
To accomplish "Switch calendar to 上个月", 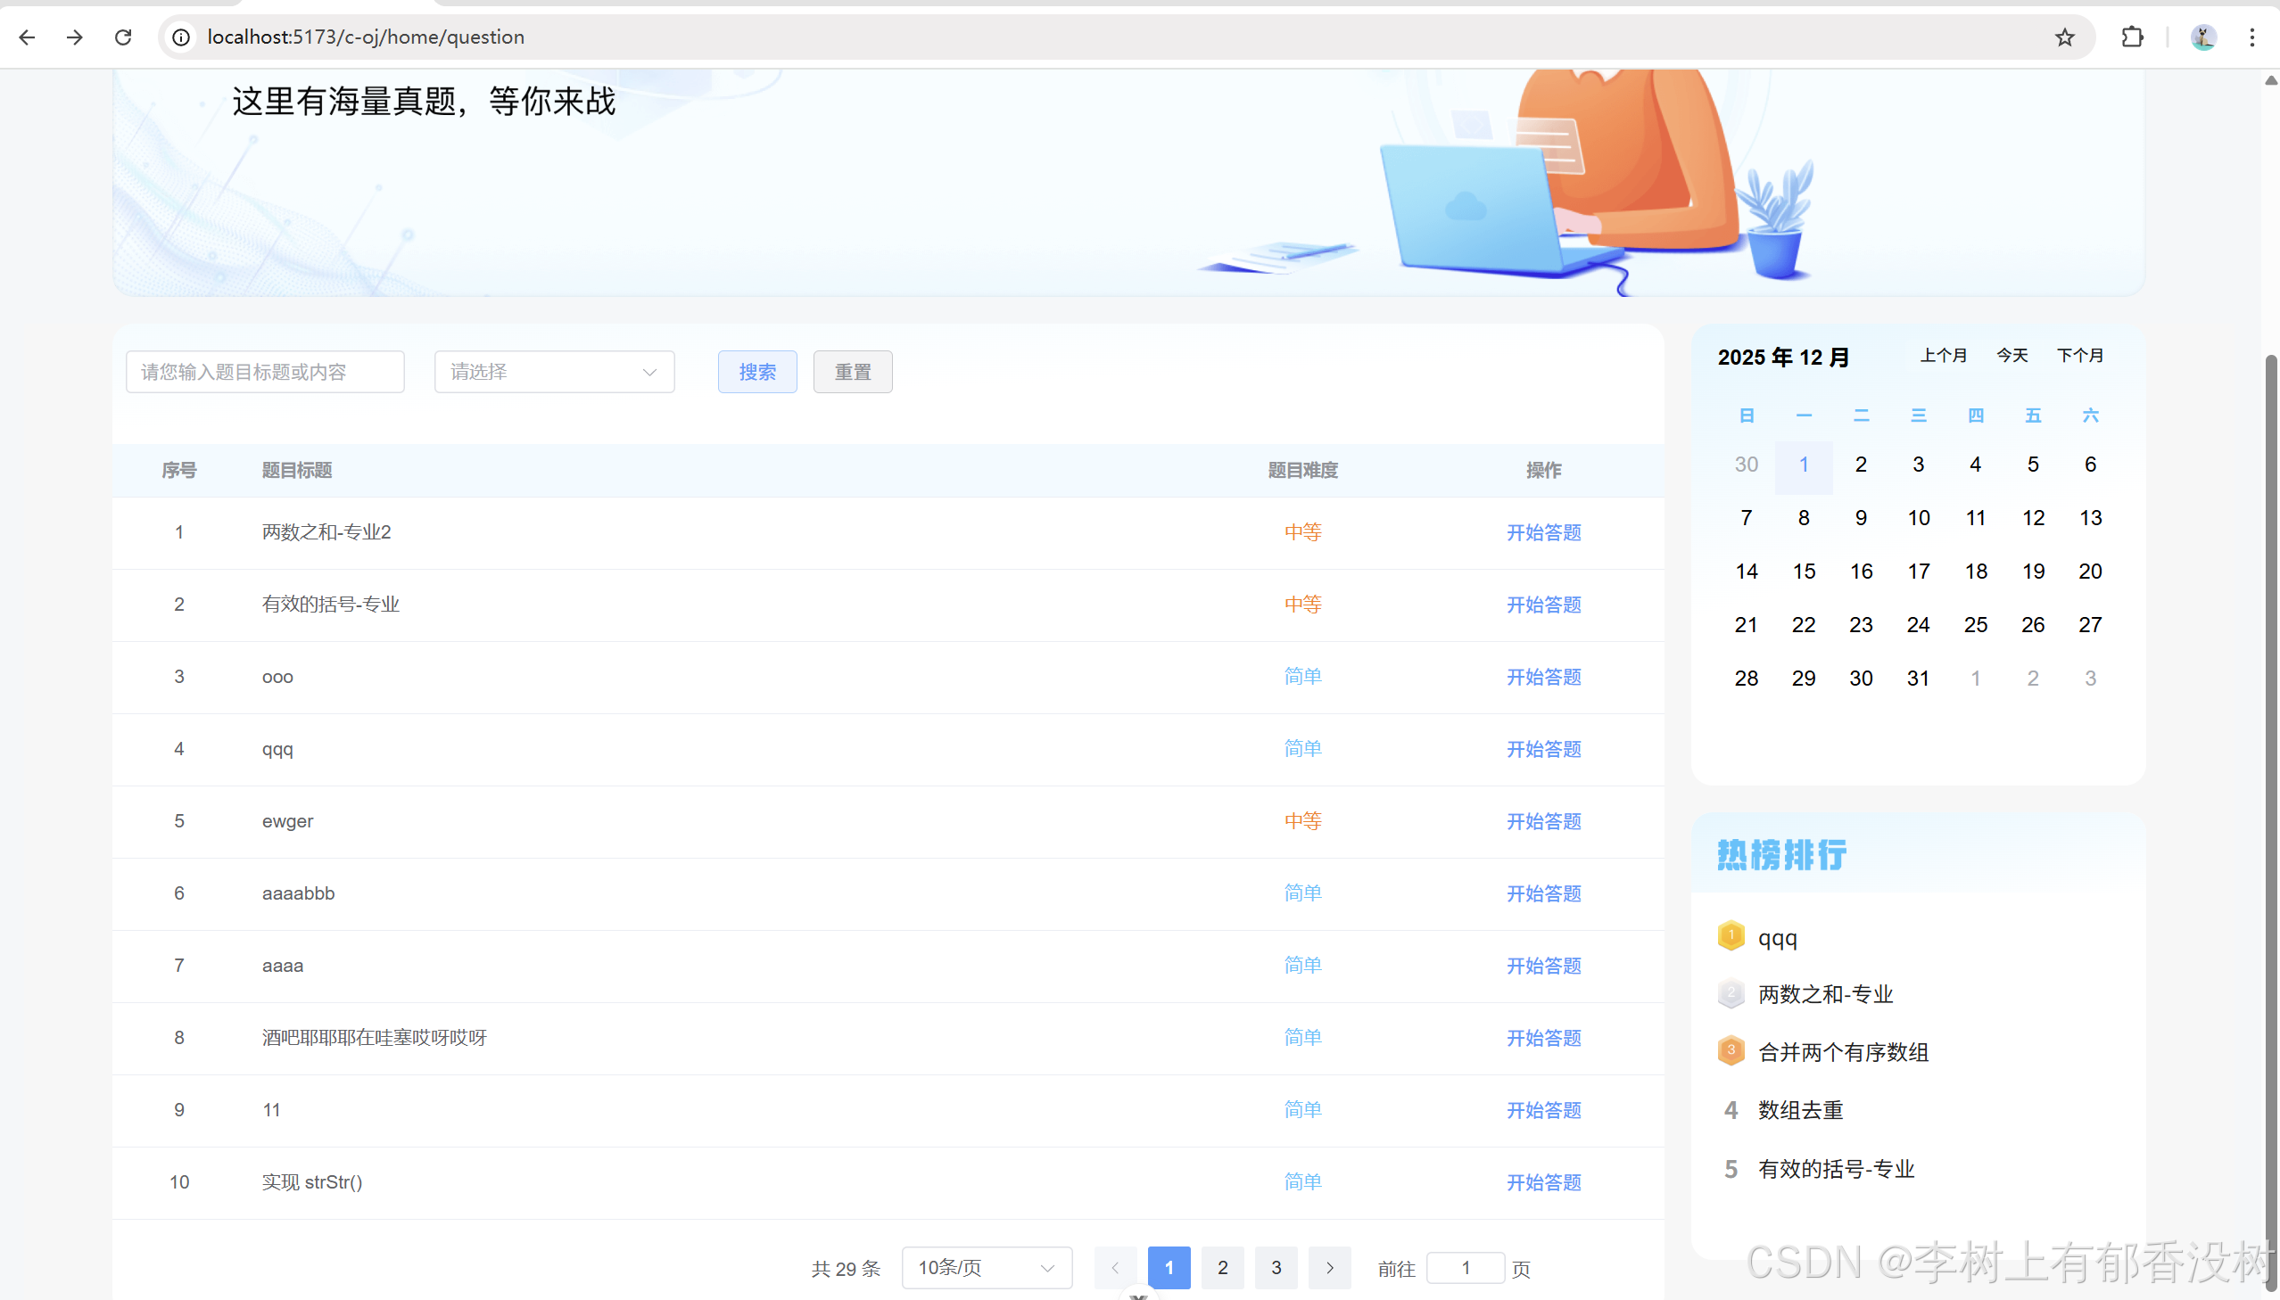I will point(1944,356).
